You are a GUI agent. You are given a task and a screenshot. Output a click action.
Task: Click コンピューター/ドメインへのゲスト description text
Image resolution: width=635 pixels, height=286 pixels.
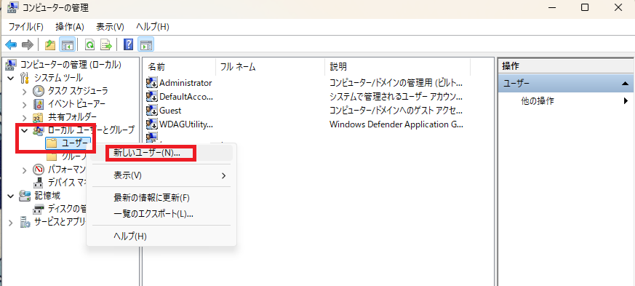coord(396,110)
